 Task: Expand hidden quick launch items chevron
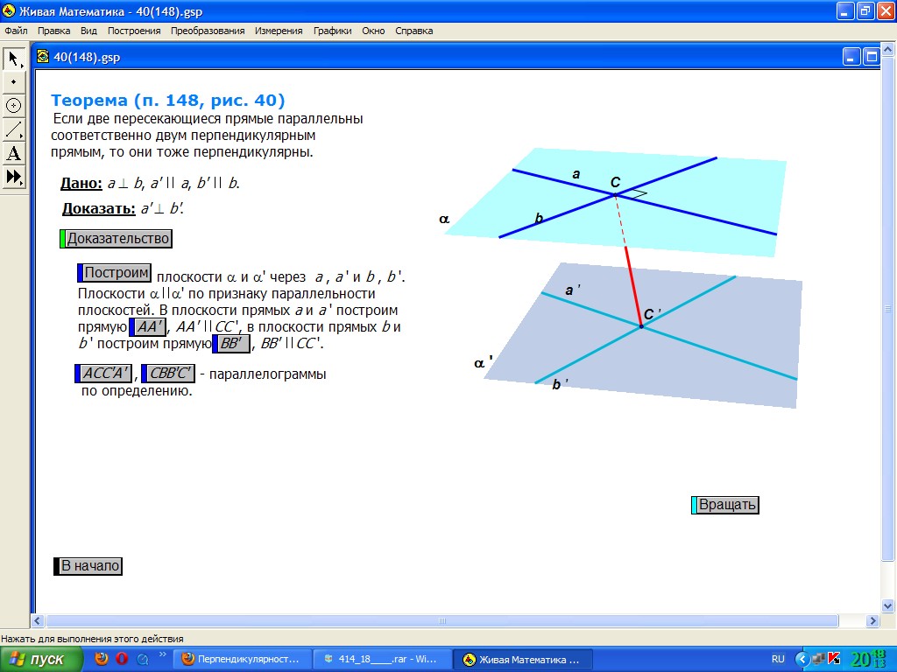click(x=162, y=654)
